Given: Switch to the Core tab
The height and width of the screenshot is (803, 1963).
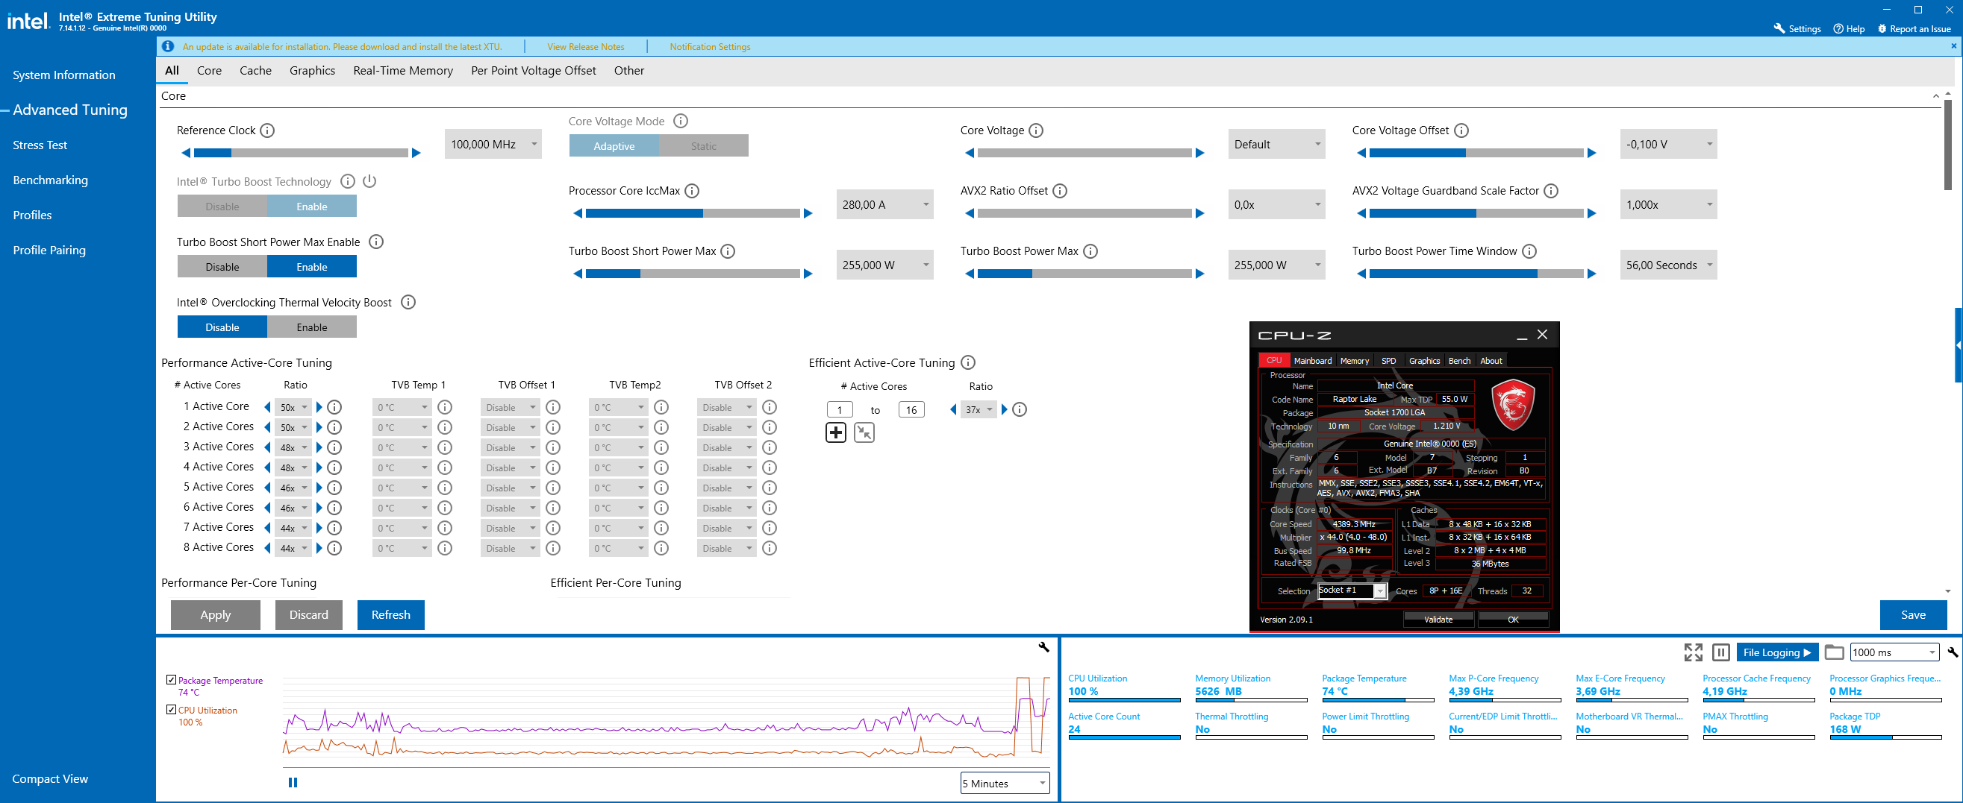Looking at the screenshot, I should click(209, 70).
